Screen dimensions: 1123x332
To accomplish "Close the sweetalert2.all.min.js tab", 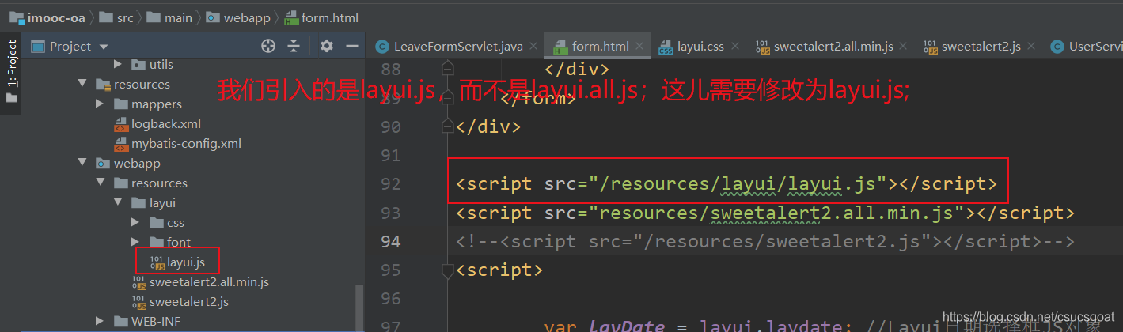I will coord(905,47).
